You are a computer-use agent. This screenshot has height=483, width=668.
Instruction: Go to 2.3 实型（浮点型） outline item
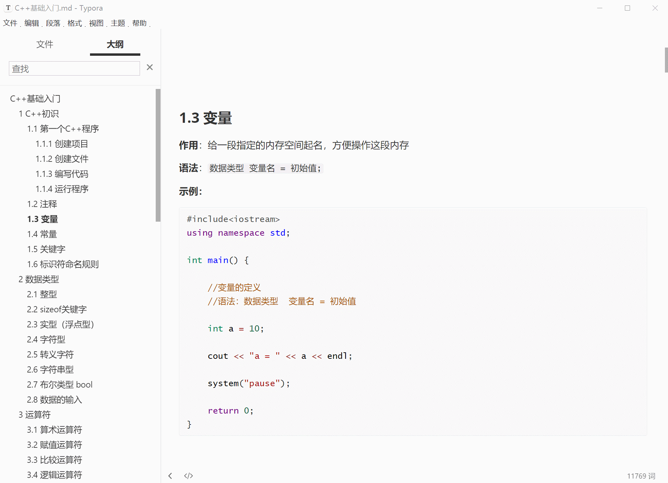tap(61, 324)
